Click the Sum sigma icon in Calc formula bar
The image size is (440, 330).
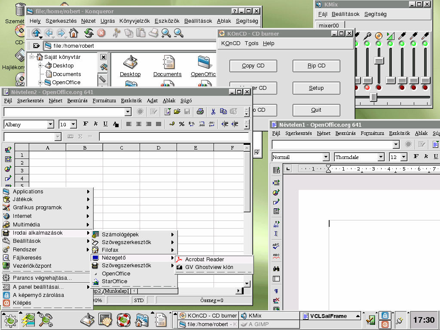(80, 136)
